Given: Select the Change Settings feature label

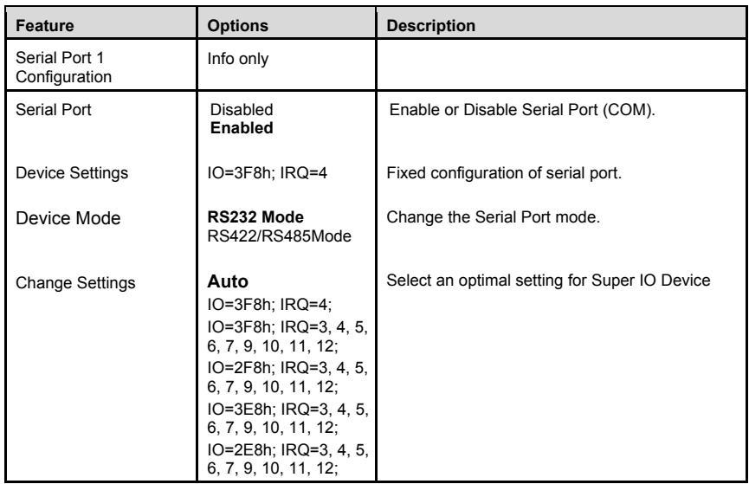Looking at the screenshot, I should pos(75,282).
